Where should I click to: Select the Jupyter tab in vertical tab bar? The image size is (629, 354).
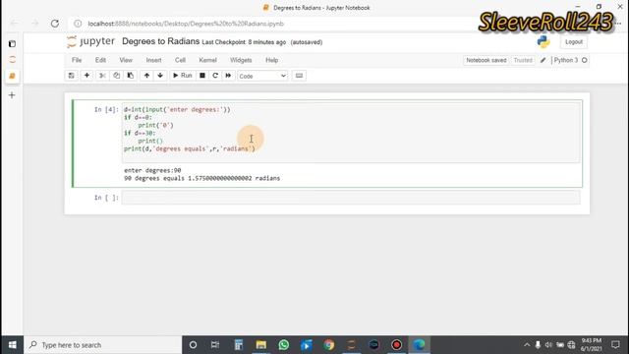pos(12,60)
